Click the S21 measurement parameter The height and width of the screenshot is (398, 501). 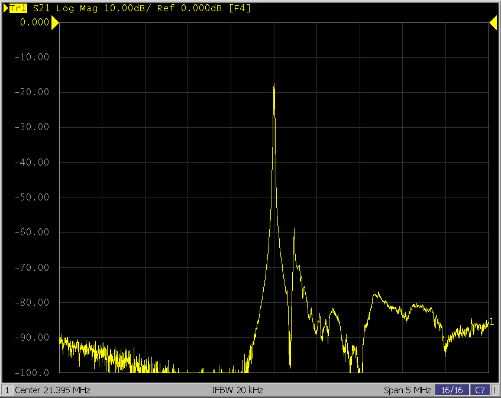point(41,8)
